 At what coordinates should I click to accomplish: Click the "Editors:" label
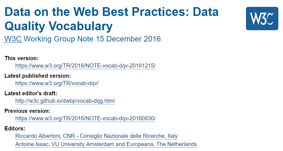pos(15,128)
